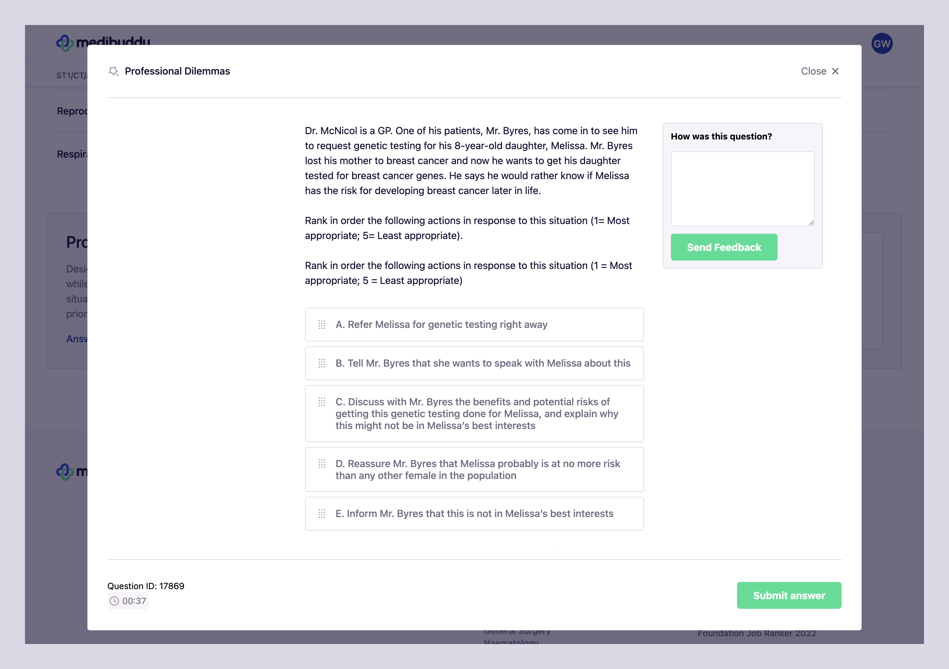
Task: Click the 00:37 timer badge
Action: pos(128,601)
